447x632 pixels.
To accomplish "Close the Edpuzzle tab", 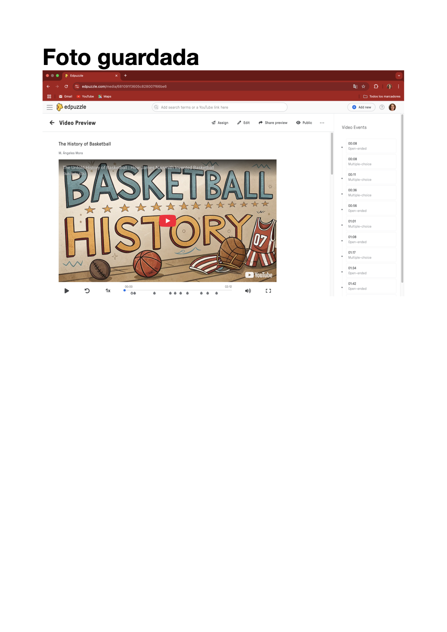I will 116,75.
